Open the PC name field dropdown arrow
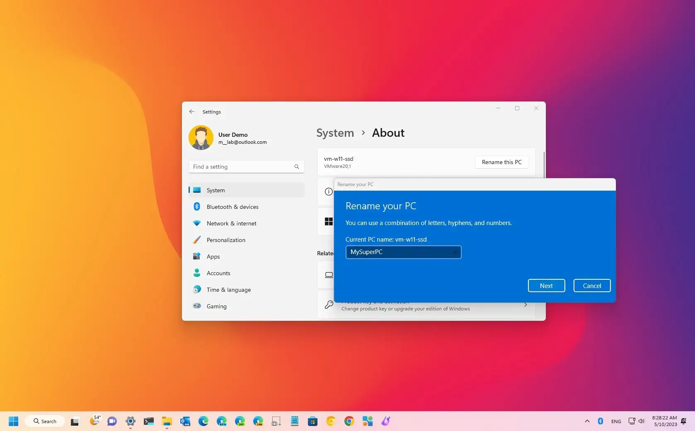Image resolution: width=695 pixels, height=431 pixels. (x=455, y=252)
